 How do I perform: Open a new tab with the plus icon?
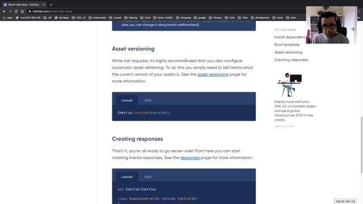[x=51, y=5]
